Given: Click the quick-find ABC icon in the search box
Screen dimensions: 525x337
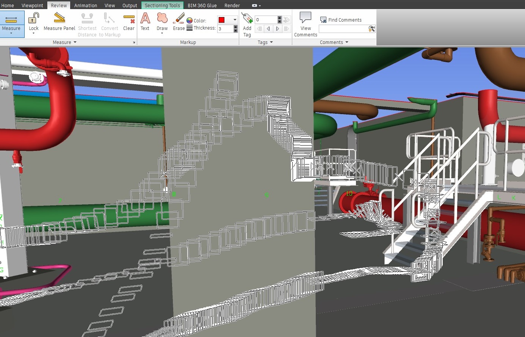Looking at the screenshot, I should [371, 28].
